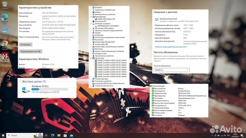The height and width of the screenshot is (138, 246).
Task: Launch Edge from the taskbar
Action: click(x=53, y=135)
